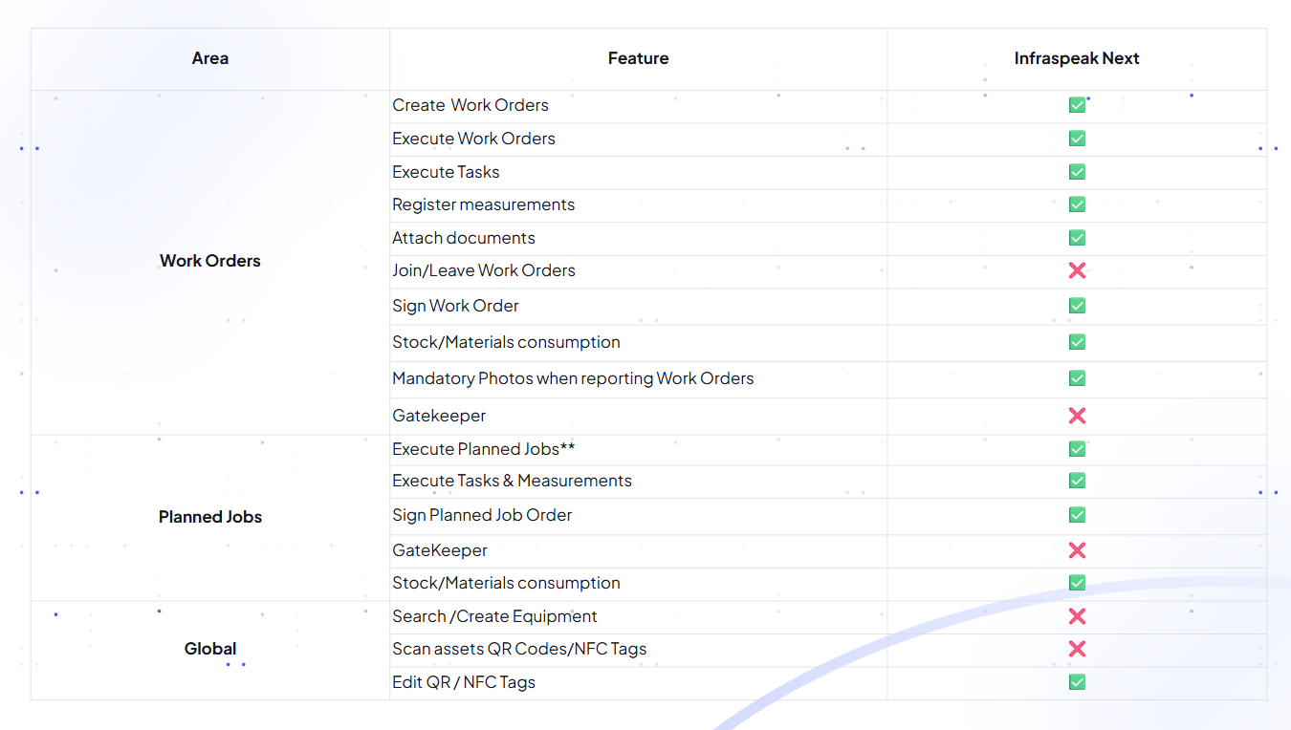Click the Attach documents text
The image size is (1291, 730).
pos(464,238)
